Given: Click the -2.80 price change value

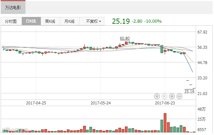Looking at the screenshot, I should click(x=137, y=21).
